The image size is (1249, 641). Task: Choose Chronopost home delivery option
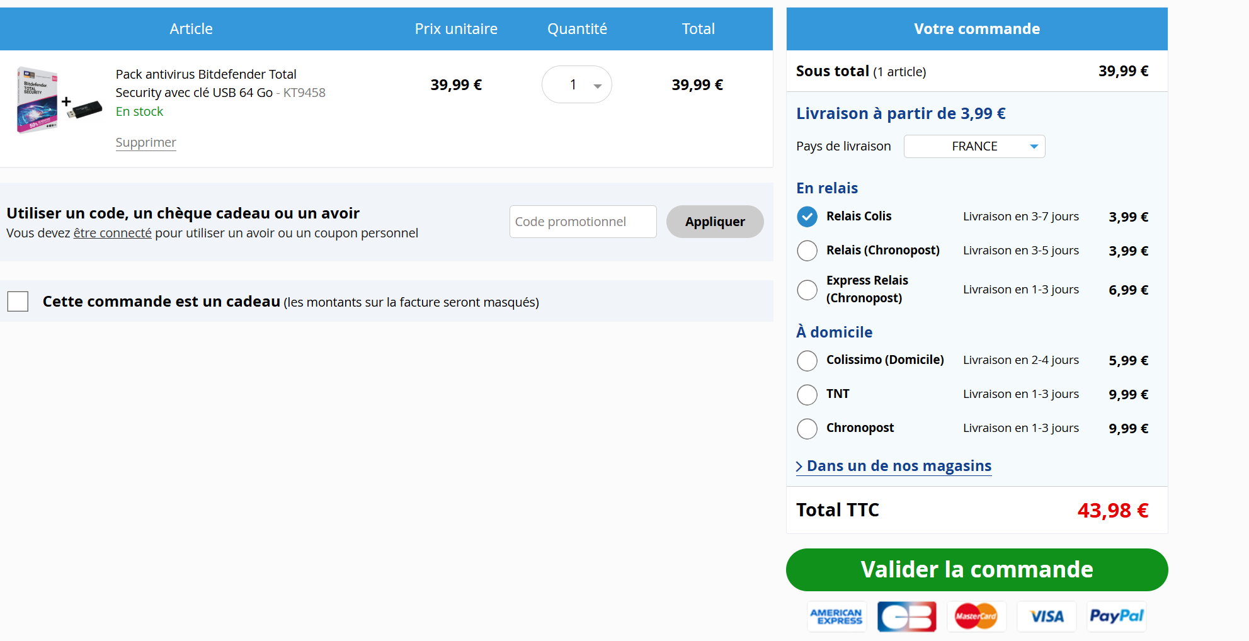[x=807, y=429]
